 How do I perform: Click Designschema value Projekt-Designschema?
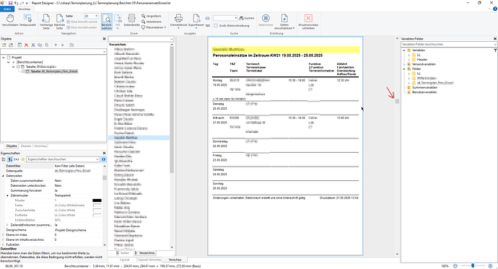(x=71, y=230)
